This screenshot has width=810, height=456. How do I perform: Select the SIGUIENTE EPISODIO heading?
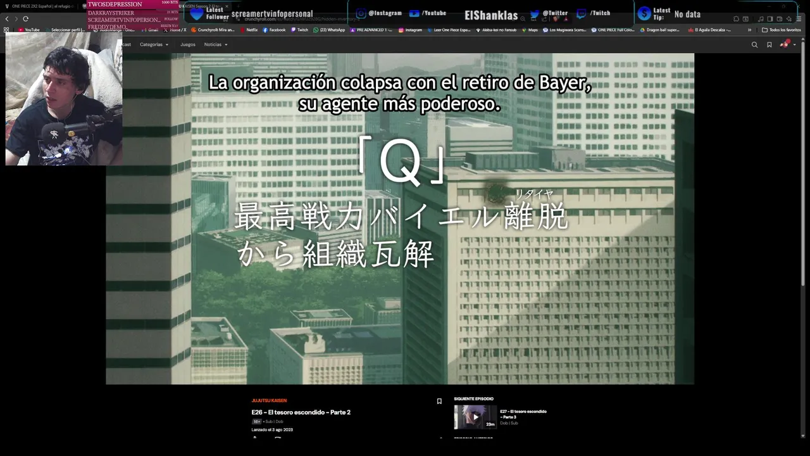click(474, 399)
